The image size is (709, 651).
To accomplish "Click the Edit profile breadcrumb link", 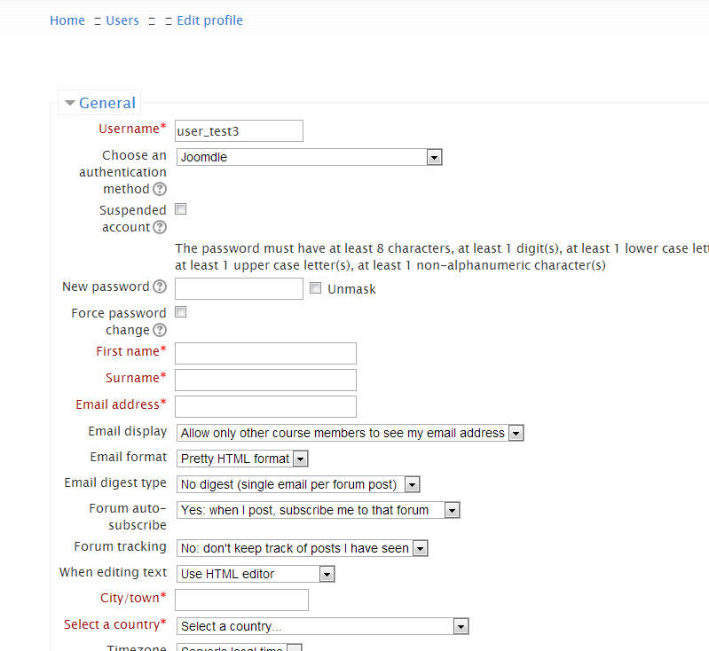I will pos(209,20).
